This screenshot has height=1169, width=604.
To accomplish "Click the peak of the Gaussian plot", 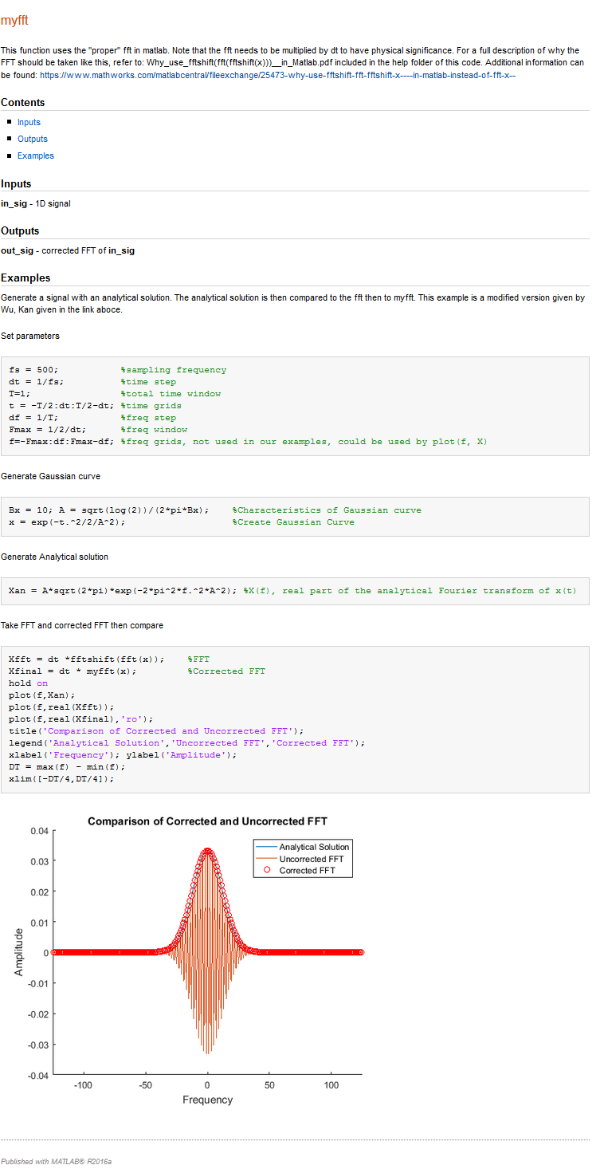I will 207,850.
